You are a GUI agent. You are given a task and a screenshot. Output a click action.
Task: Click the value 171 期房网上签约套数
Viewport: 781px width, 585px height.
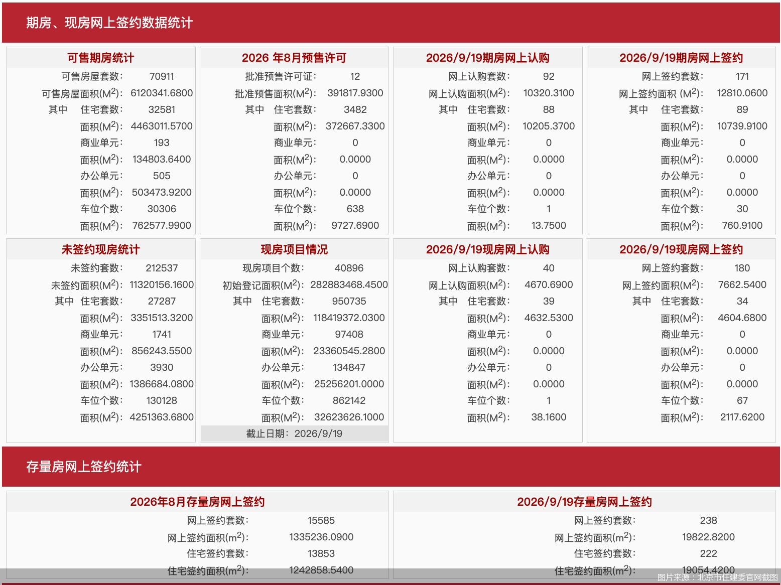pos(742,76)
